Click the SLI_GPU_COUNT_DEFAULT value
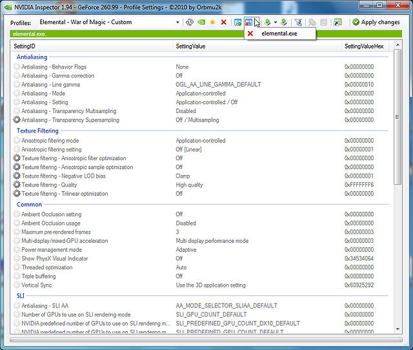Image resolution: width=413 pixels, height=350 pixels. tap(211, 314)
